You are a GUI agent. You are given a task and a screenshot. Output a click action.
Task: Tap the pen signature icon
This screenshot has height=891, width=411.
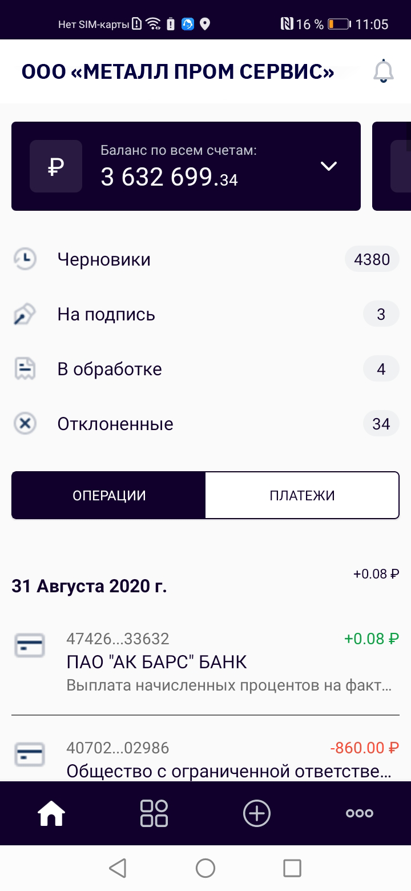pyautogui.click(x=25, y=314)
